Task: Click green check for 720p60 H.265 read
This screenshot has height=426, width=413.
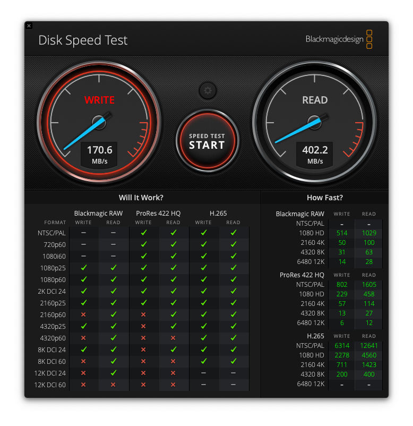Action: [x=234, y=244]
